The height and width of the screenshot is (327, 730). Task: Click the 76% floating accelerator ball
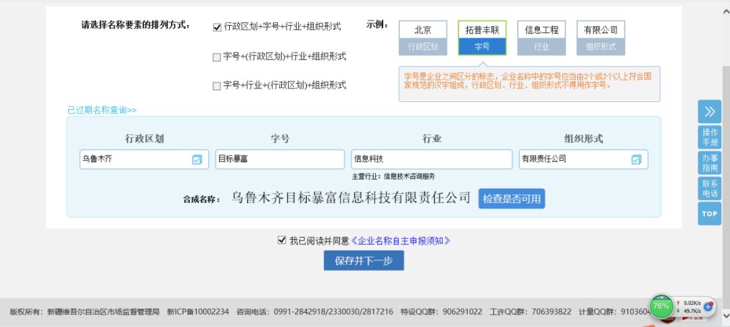661,305
